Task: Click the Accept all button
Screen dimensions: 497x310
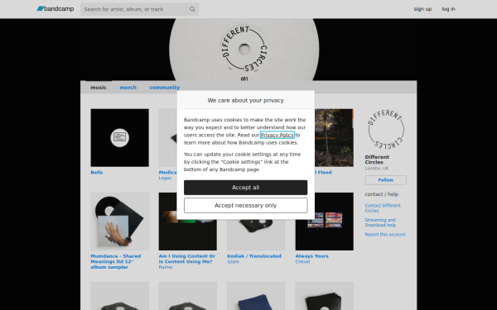Action: coord(245,188)
